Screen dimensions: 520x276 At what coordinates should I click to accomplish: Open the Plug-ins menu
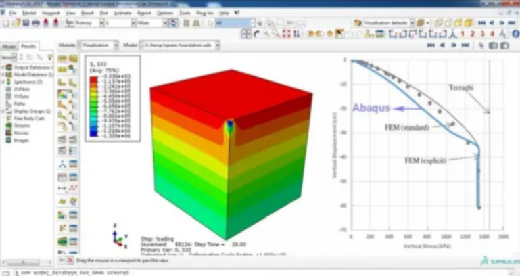click(x=205, y=13)
